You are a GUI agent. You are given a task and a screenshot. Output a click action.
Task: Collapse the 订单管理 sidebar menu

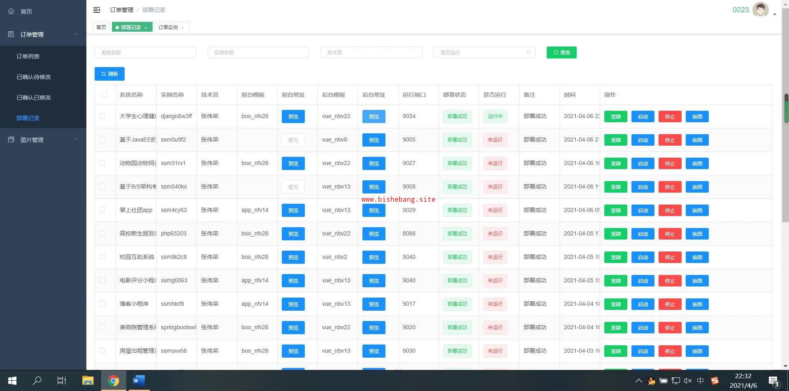pyautogui.click(x=43, y=35)
